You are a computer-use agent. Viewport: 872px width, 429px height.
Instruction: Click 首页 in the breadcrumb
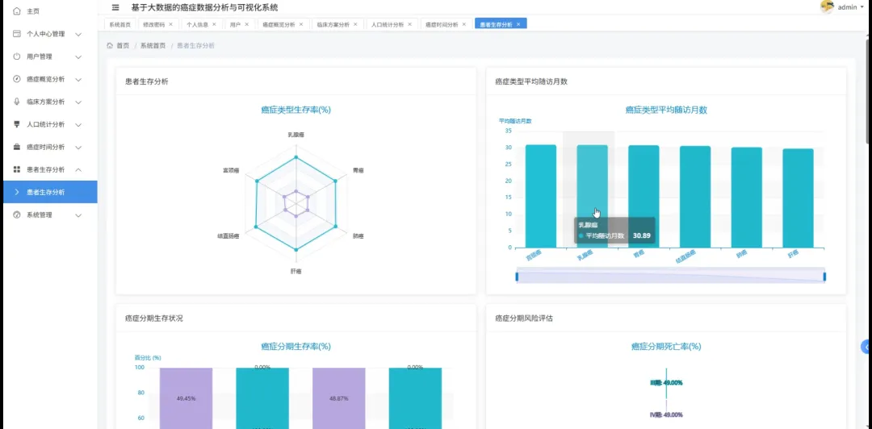123,46
